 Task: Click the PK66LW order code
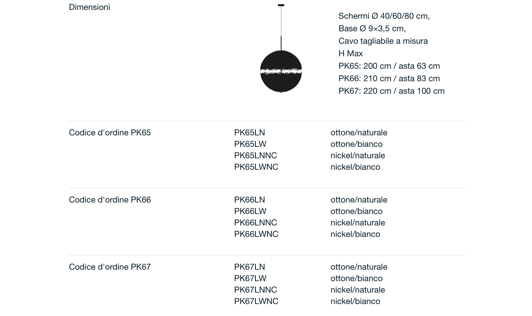tap(250, 211)
